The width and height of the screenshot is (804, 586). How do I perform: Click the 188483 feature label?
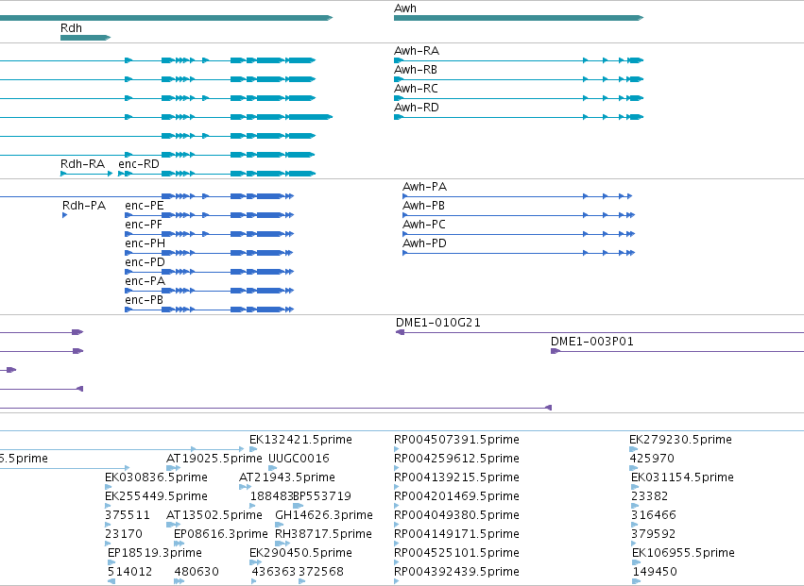click(271, 496)
